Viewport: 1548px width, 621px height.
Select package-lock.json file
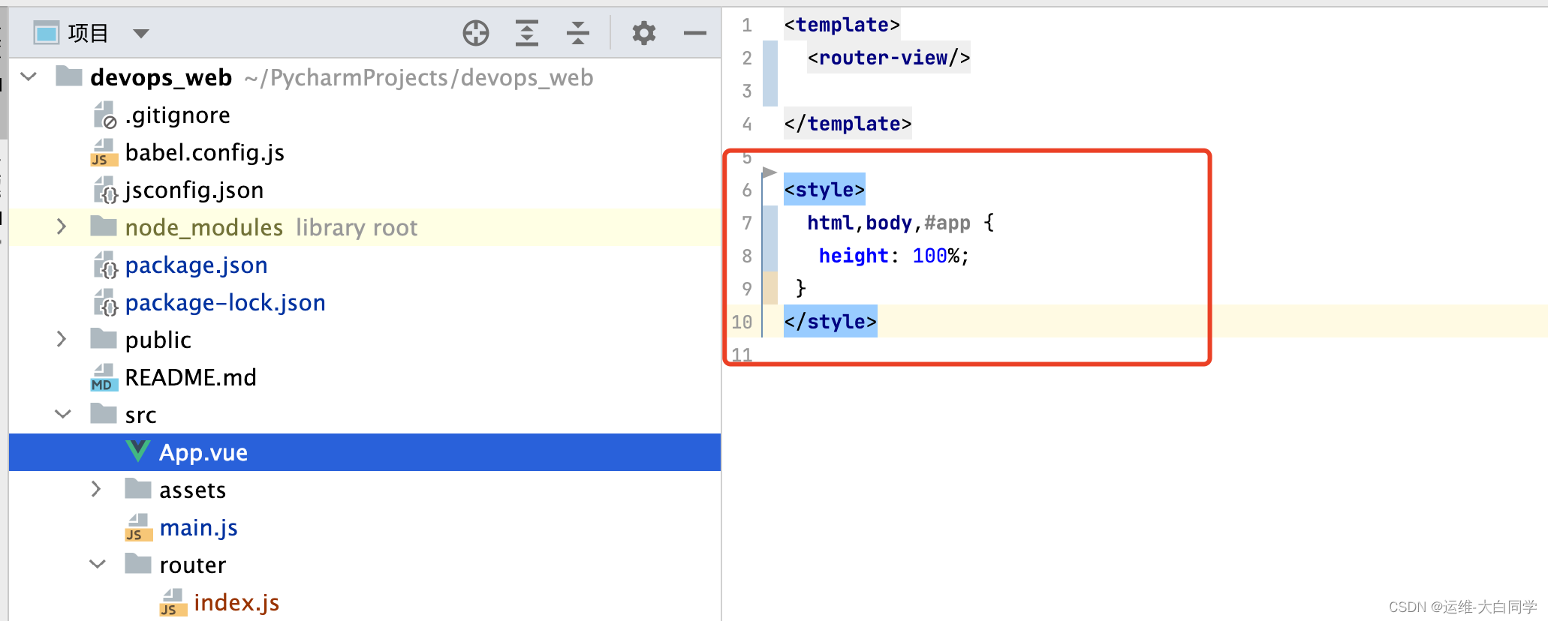point(225,302)
